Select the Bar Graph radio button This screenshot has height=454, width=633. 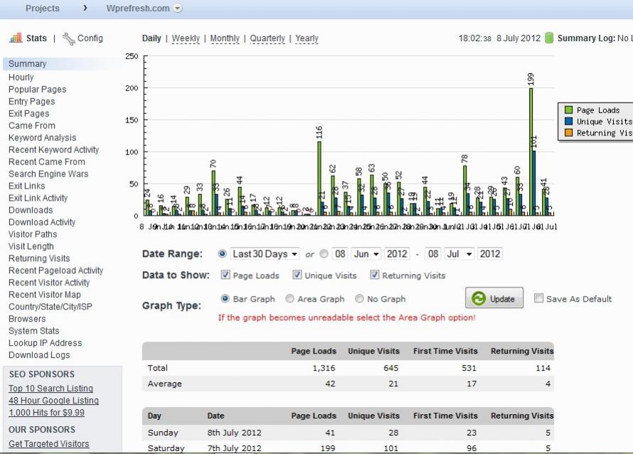point(225,298)
